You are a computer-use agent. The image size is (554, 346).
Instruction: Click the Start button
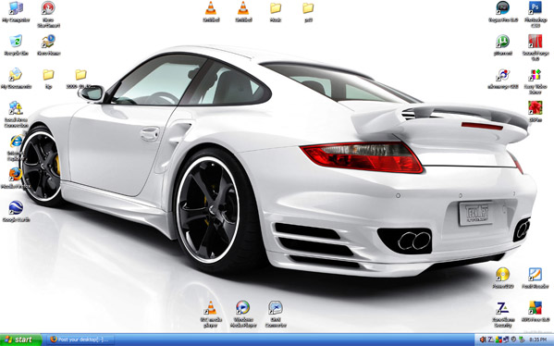[x=21, y=340]
